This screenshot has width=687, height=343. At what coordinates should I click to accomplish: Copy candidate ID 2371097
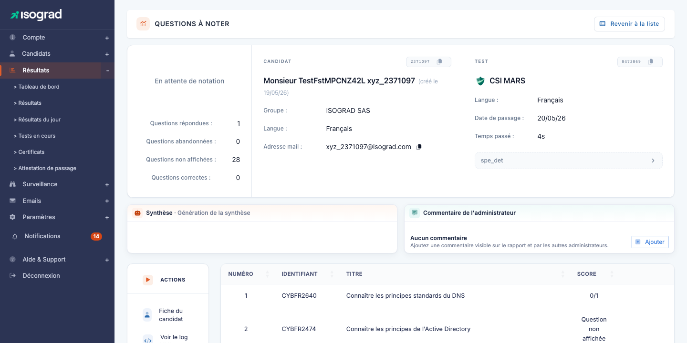pyautogui.click(x=440, y=61)
